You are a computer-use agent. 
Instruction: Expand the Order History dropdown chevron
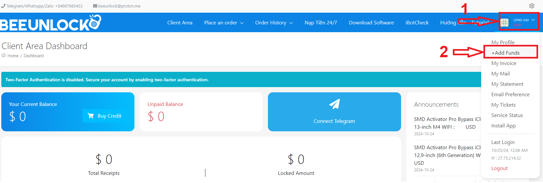click(x=291, y=23)
